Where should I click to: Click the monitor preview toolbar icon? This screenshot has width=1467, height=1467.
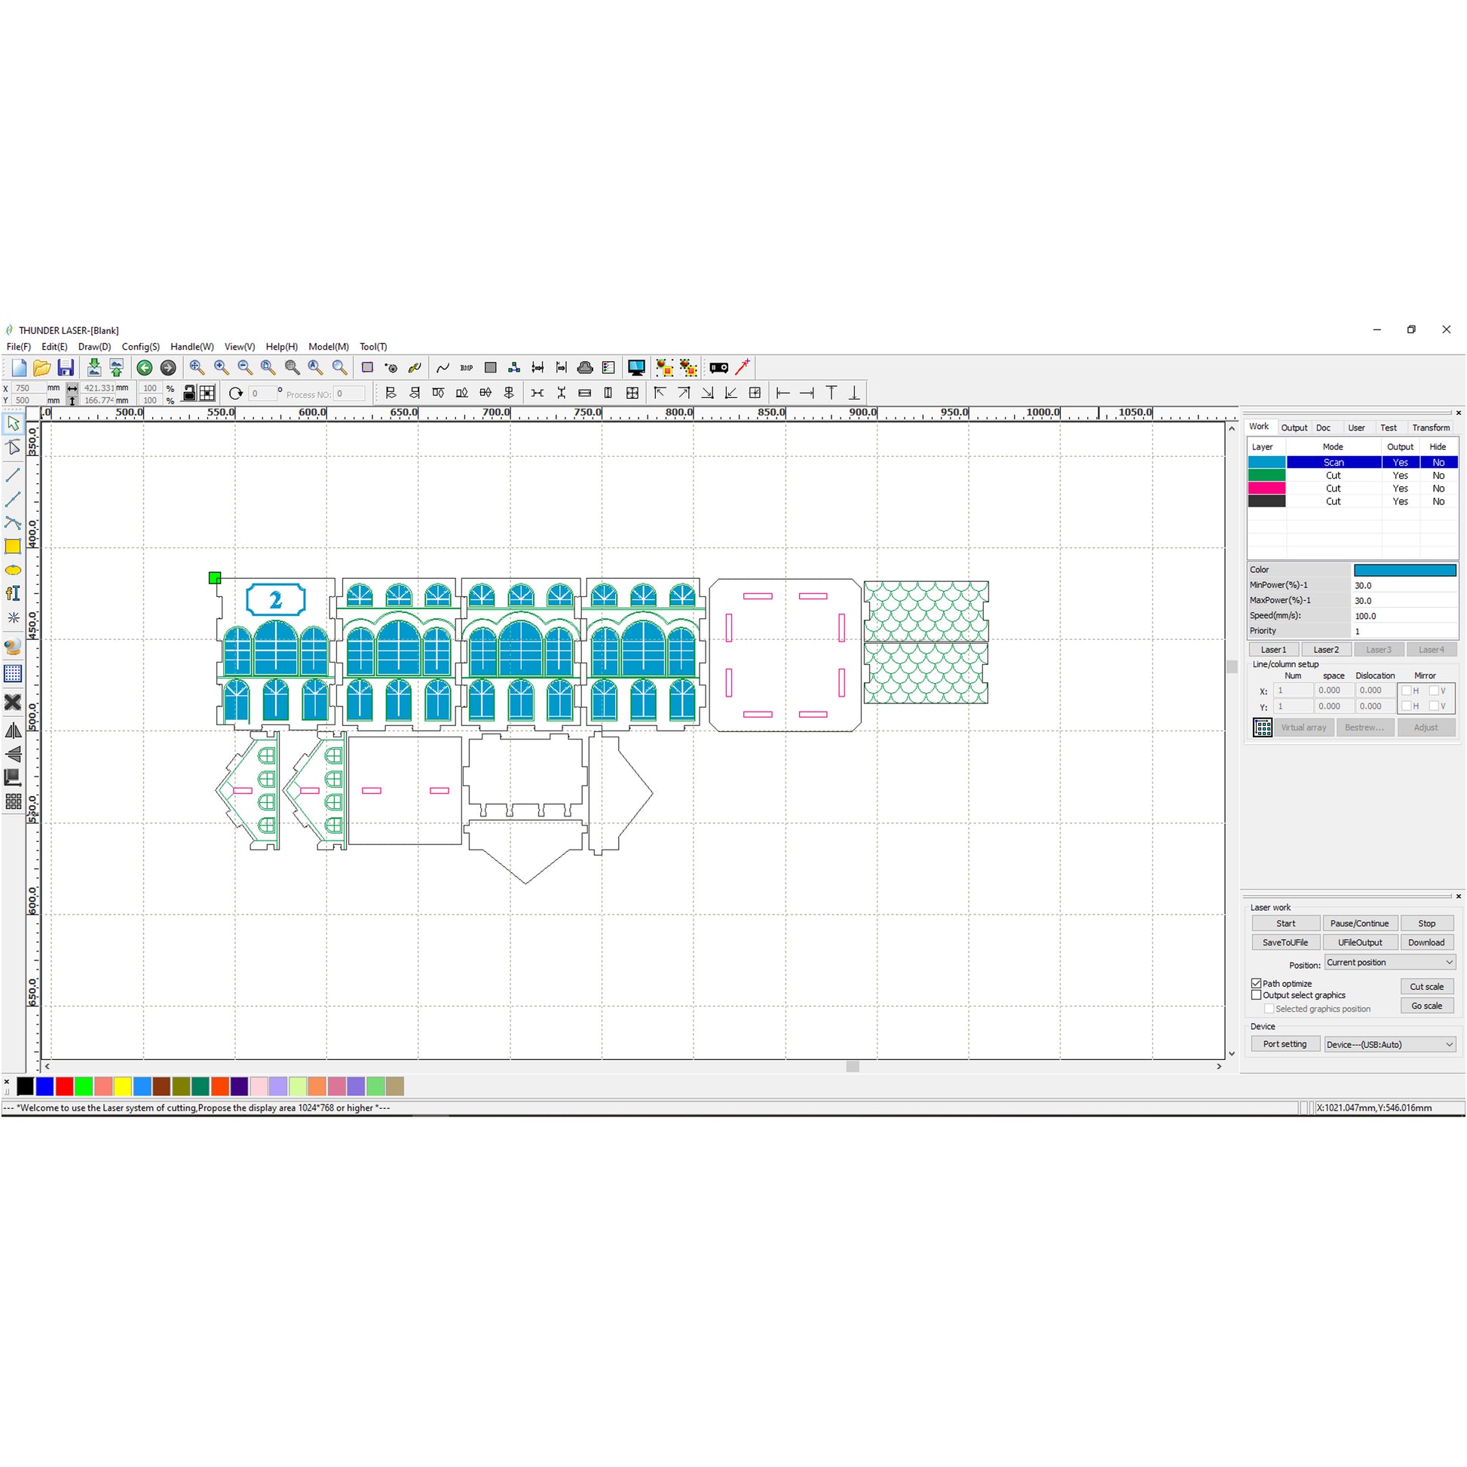[x=635, y=368]
